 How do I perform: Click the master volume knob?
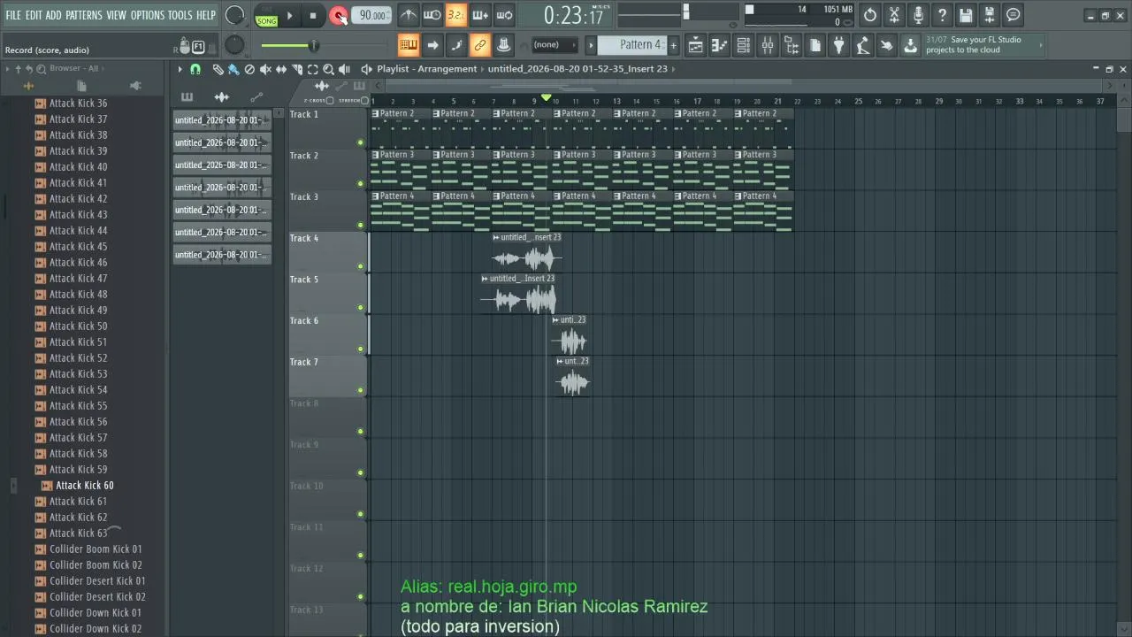point(234,15)
